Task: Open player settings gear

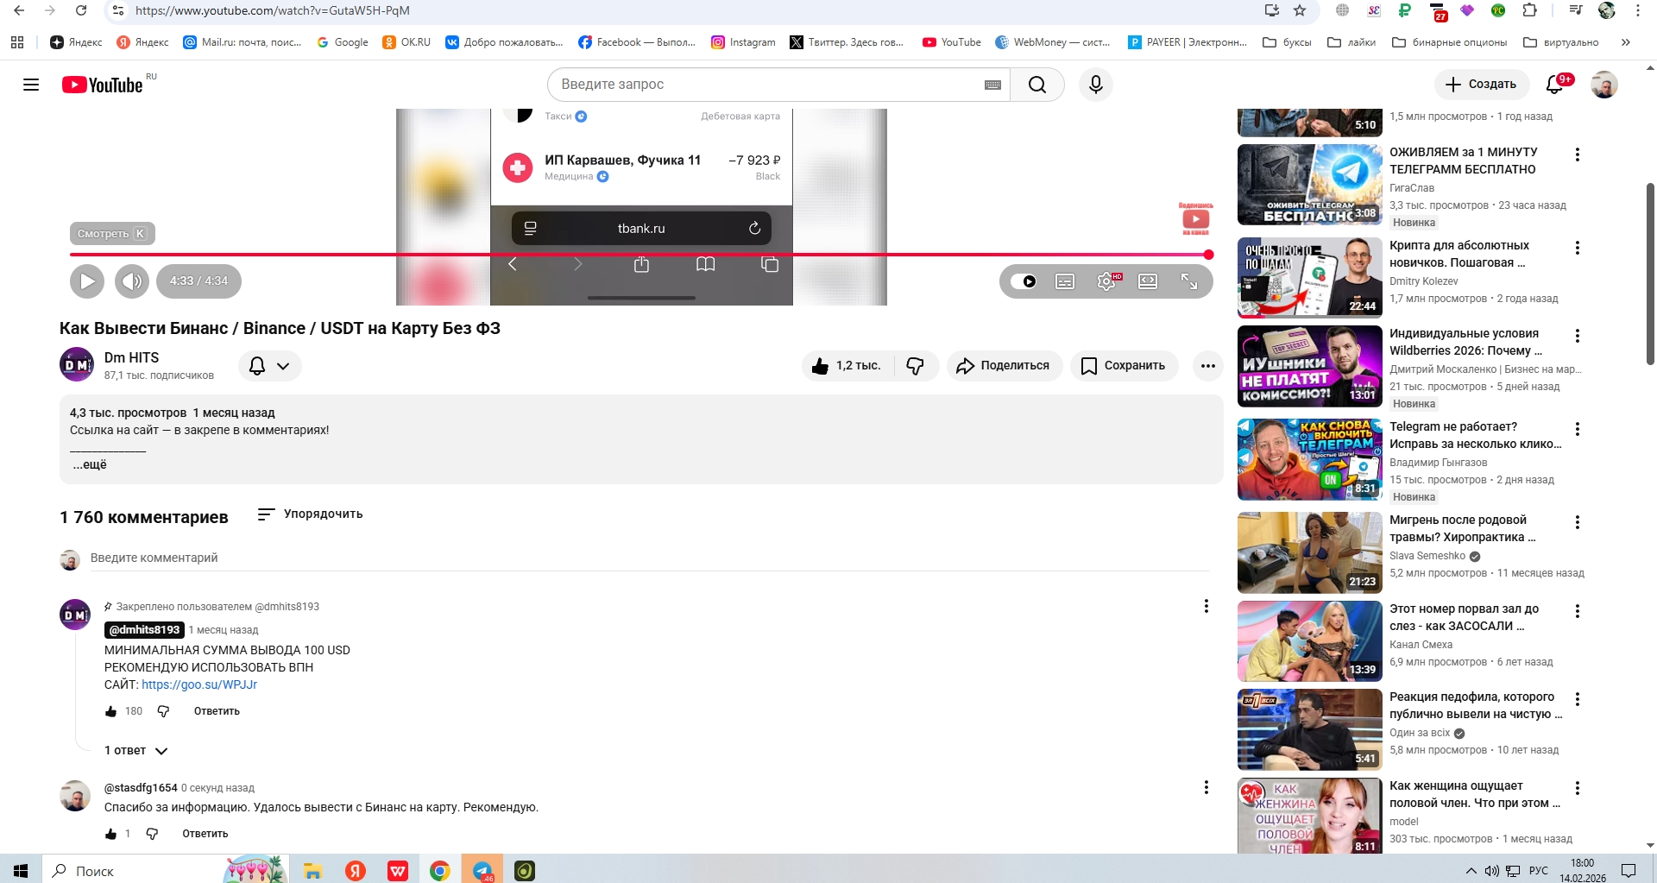Action: (x=1106, y=281)
